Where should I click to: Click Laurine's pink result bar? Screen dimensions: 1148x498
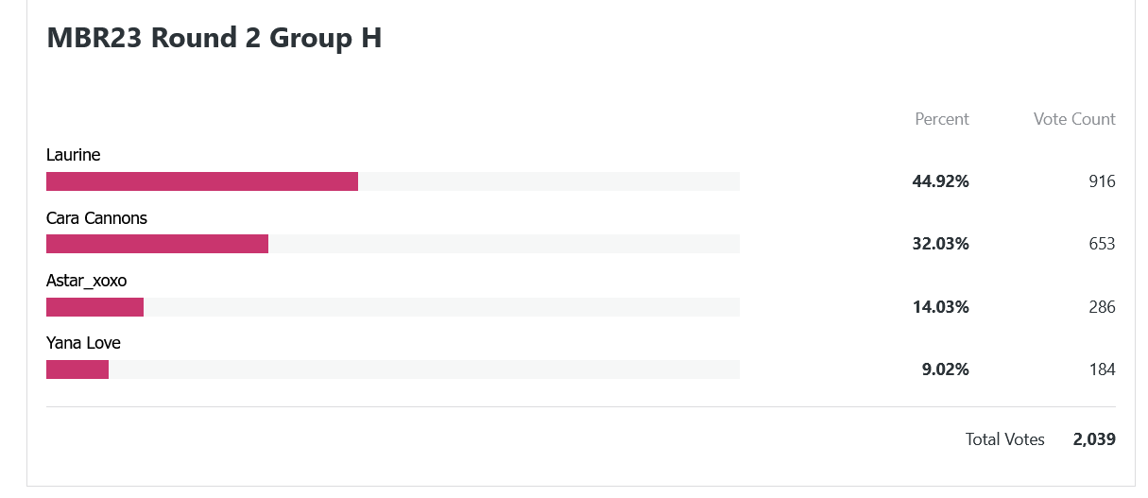pyautogui.click(x=202, y=181)
